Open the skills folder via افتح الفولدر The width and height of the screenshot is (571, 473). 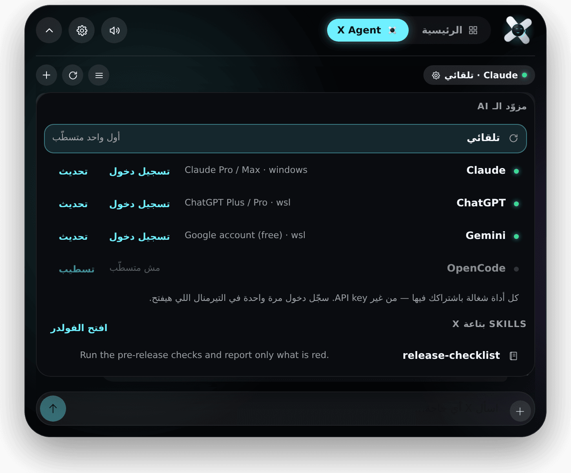[79, 328]
